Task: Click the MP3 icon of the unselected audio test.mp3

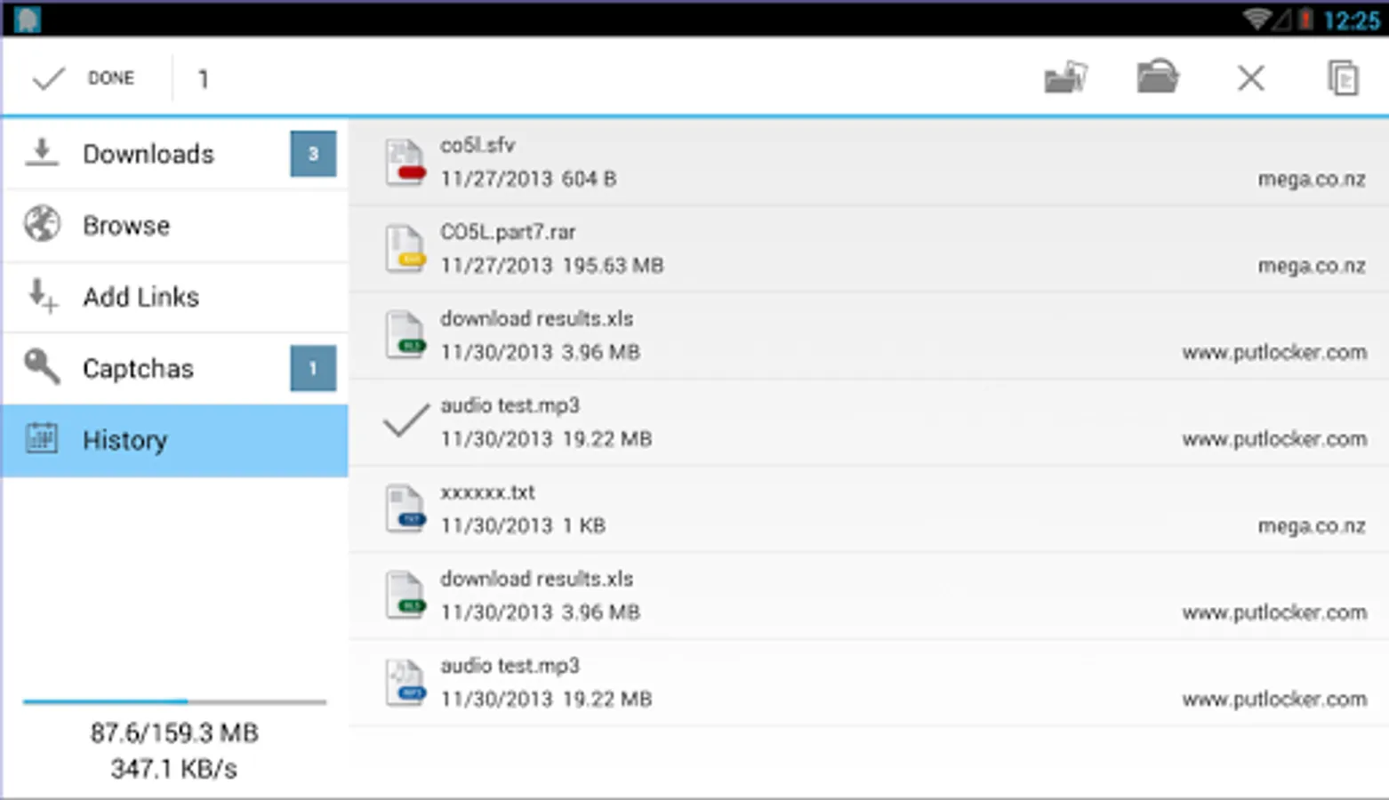Action: [405, 682]
